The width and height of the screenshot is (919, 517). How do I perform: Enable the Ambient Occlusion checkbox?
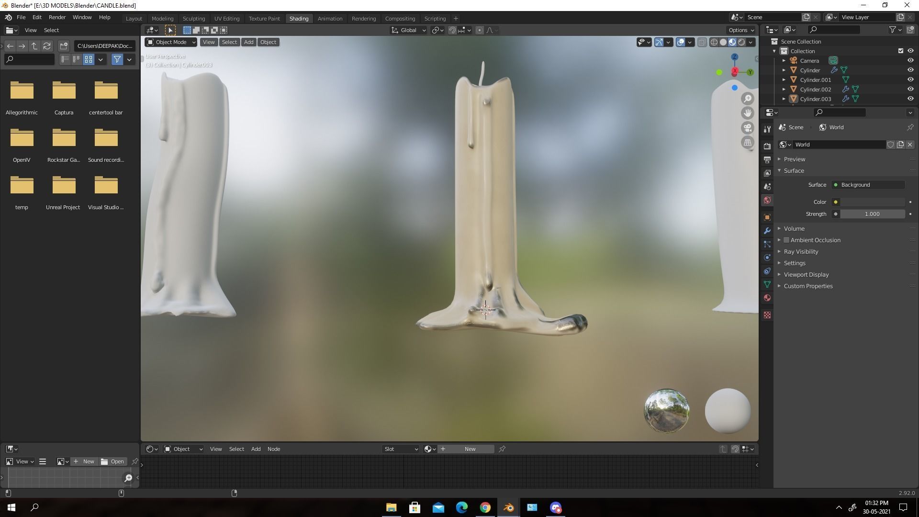[786, 240]
